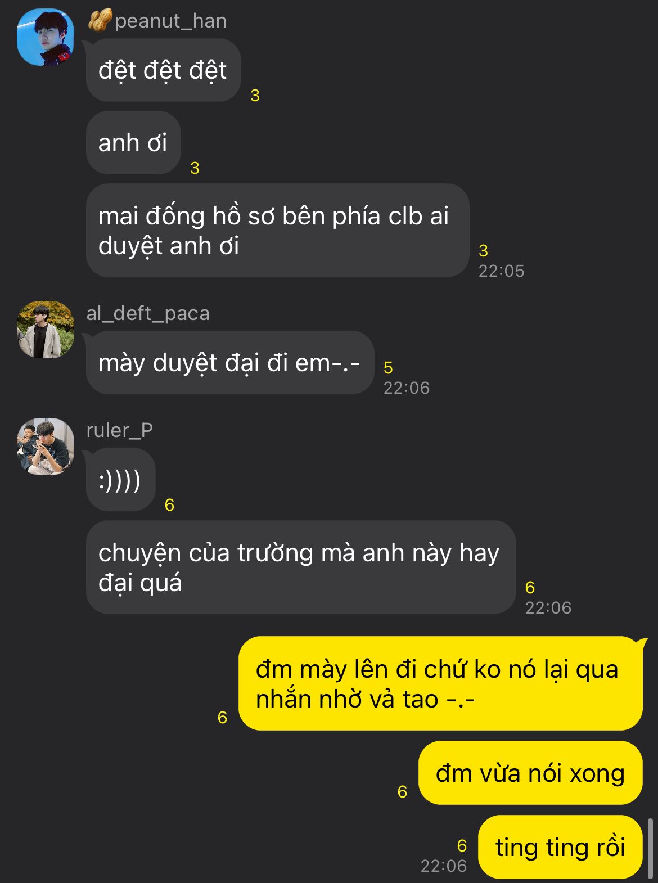Tap unread count 5 next to al_deft_paca message
Image resolution: width=658 pixels, height=883 pixels.
(x=388, y=368)
